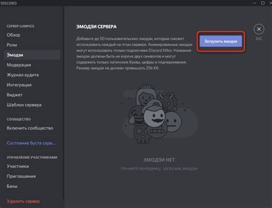Click the emoji group illustration
The width and height of the screenshot is (272, 208).
coord(160,114)
